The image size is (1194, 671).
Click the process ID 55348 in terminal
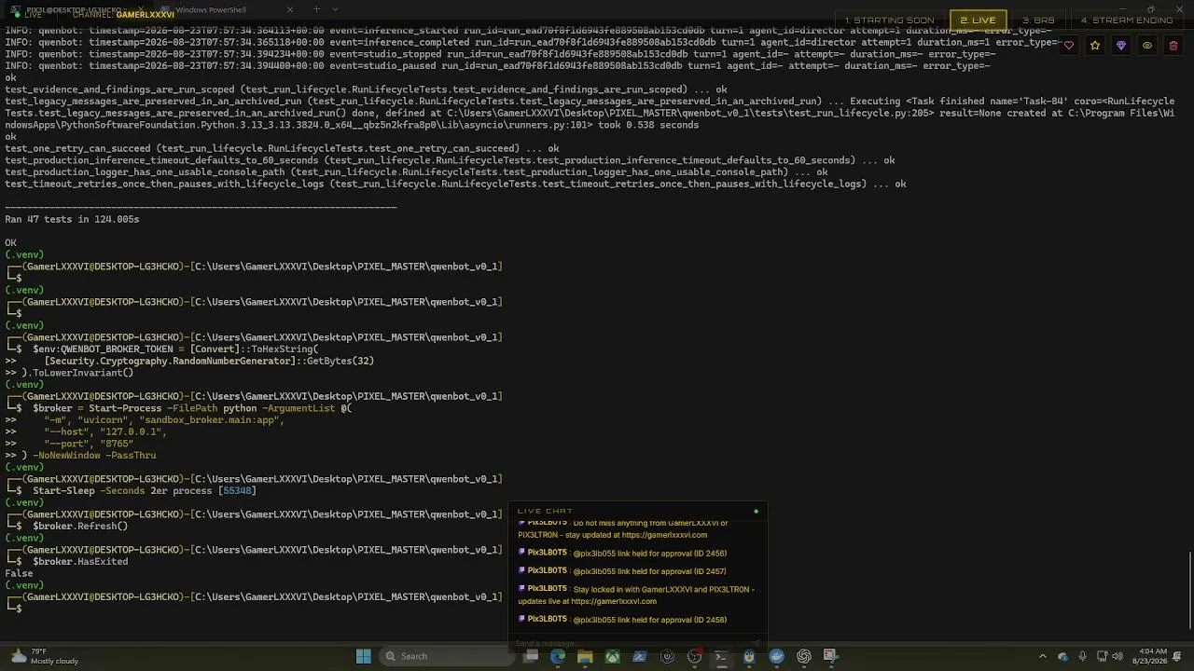238,491
